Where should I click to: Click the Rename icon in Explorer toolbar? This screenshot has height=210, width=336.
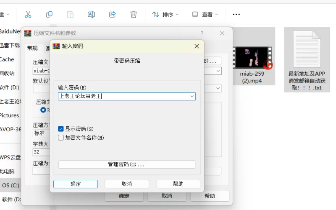91,15
